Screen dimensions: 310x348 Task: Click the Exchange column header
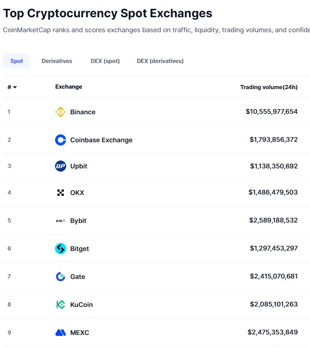(69, 87)
